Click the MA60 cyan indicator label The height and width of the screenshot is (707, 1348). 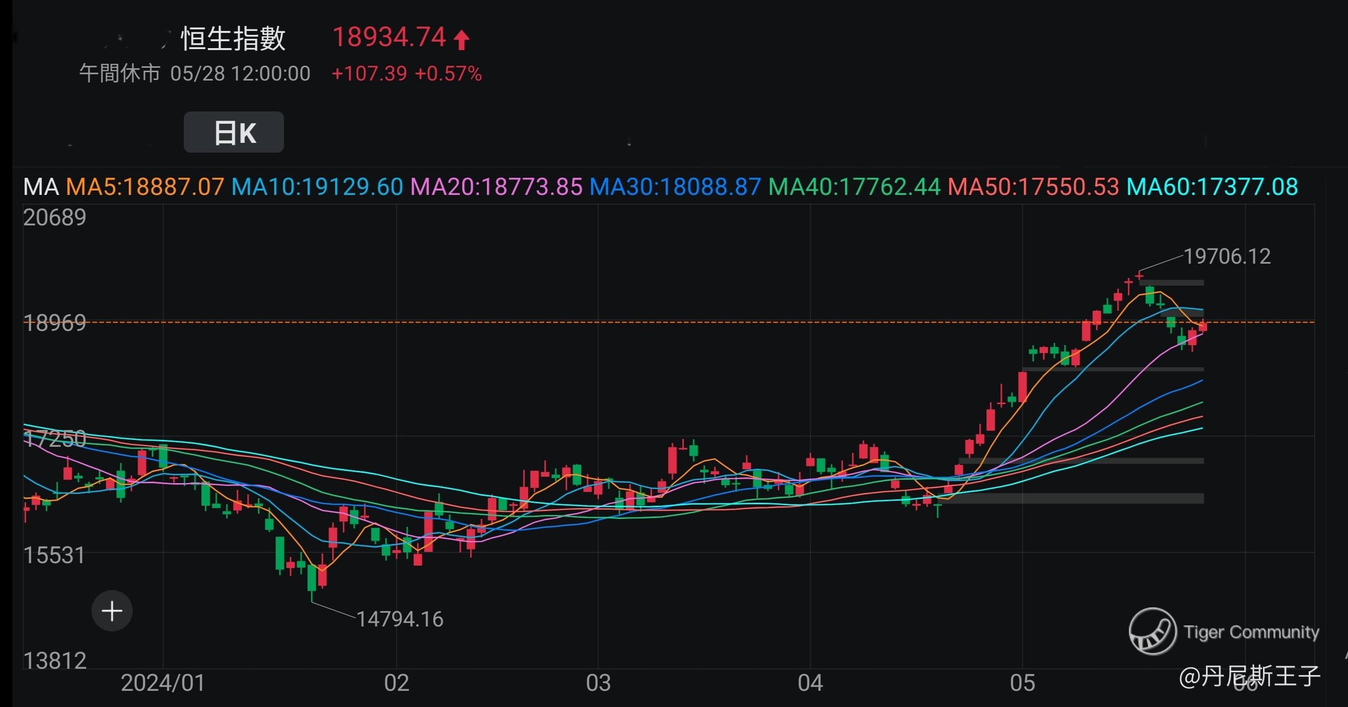[1212, 187]
